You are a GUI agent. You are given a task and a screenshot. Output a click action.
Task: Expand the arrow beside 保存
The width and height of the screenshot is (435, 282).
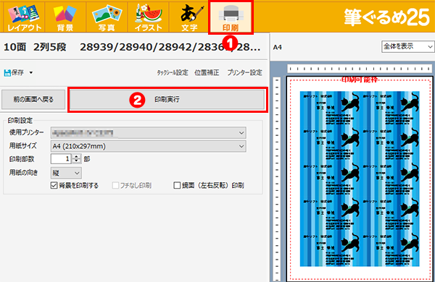tap(31, 73)
